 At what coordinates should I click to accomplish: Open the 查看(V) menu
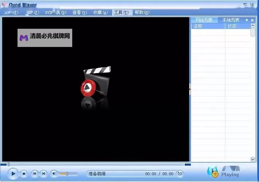tap(80, 12)
